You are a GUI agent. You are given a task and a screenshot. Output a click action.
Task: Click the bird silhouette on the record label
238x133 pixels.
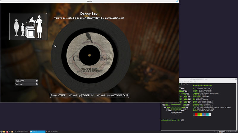tap(89, 37)
